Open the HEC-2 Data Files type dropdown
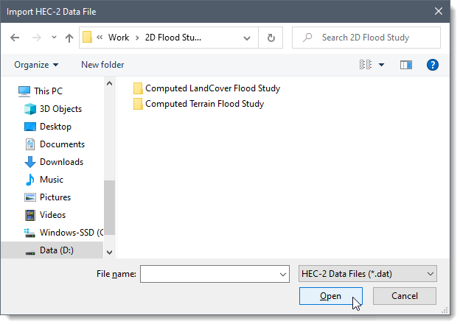 tap(368, 274)
